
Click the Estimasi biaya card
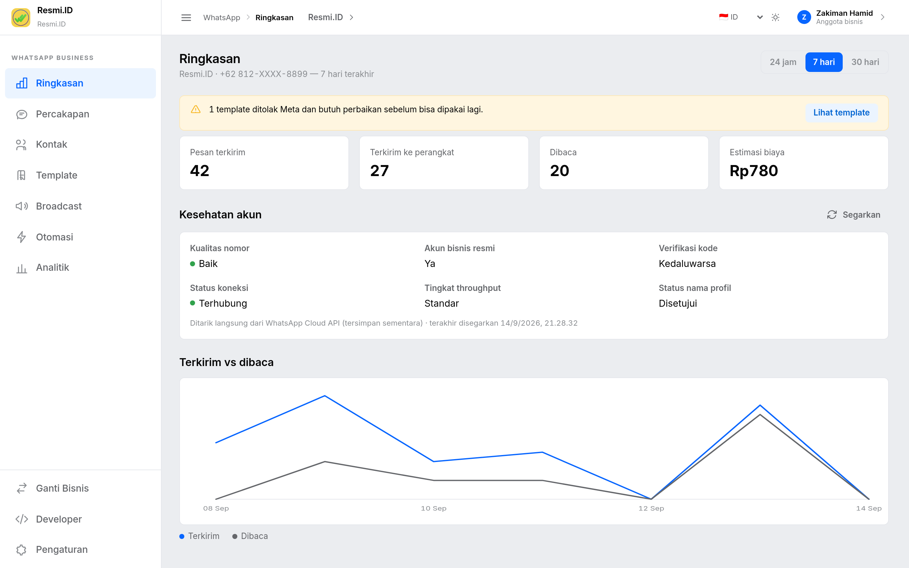tap(804, 163)
